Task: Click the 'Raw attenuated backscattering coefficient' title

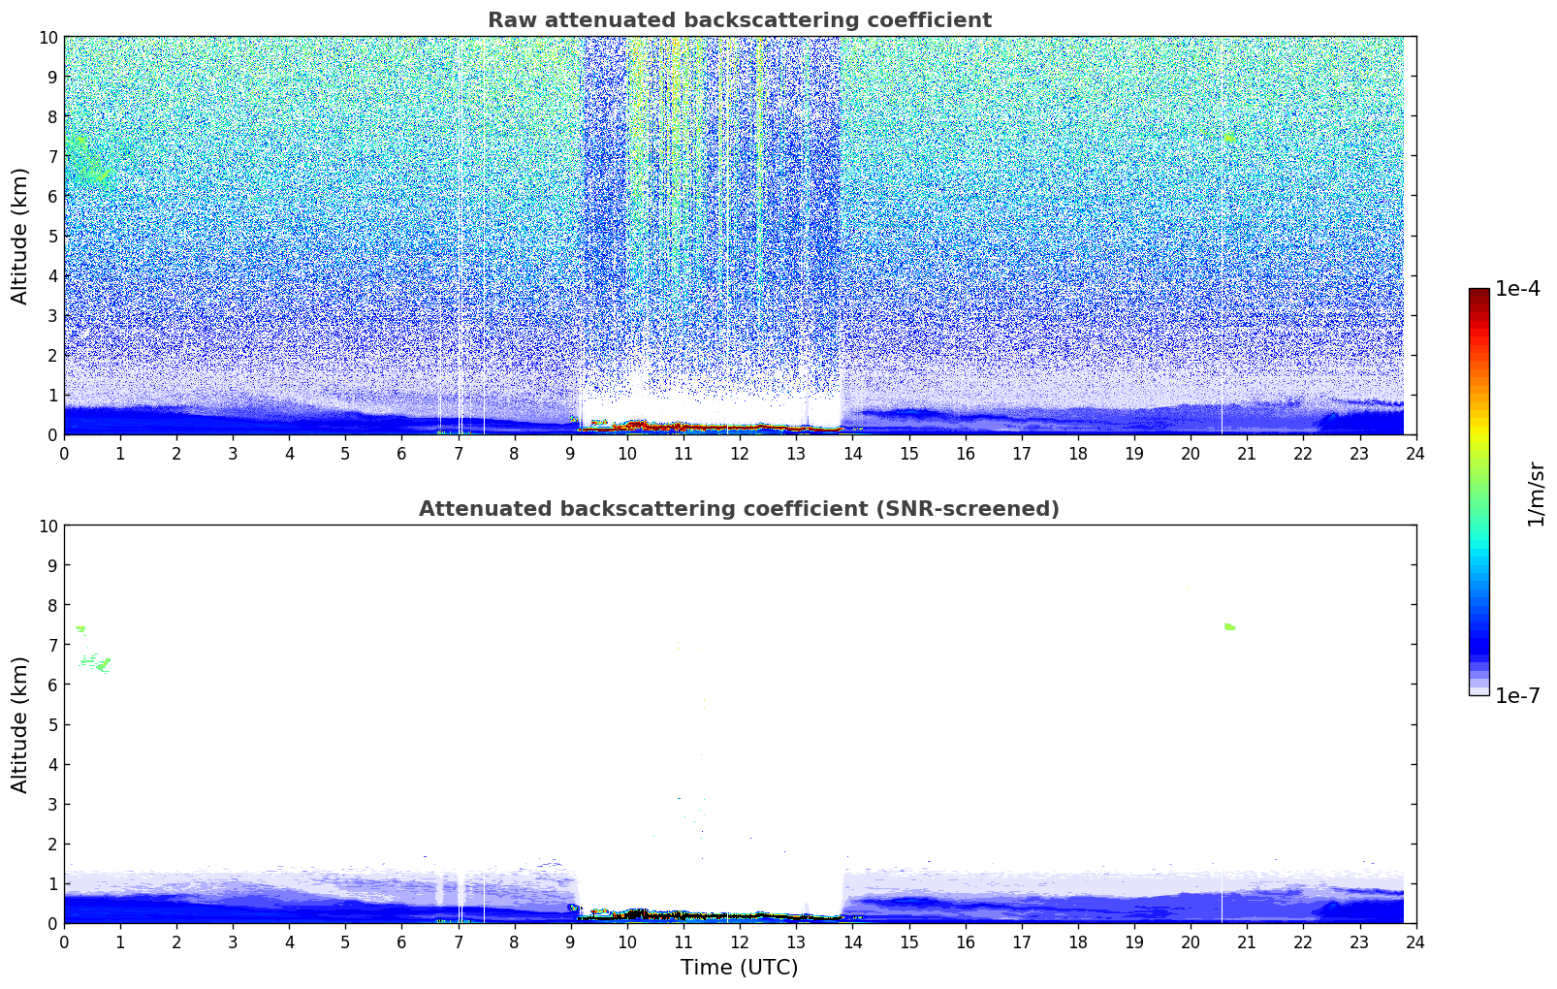Action: [740, 20]
